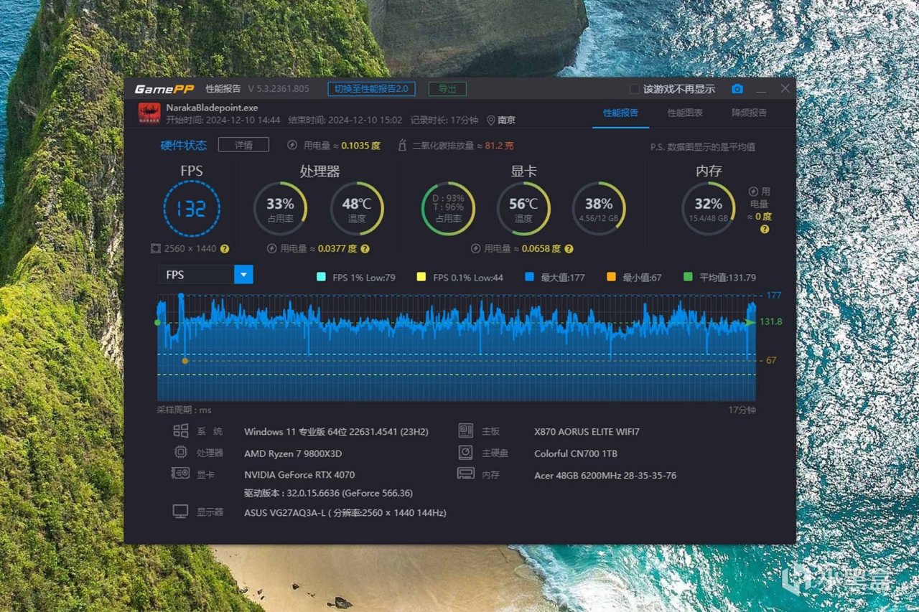Take a screenshot with the camera icon
Viewport: 919px width, 612px height.
point(737,89)
